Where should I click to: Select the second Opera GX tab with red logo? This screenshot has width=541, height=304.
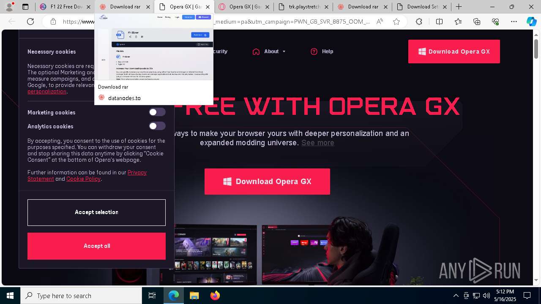[x=244, y=7]
